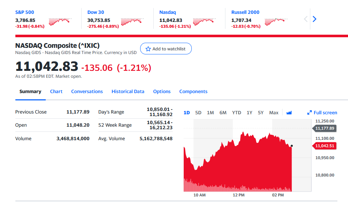Open Nasdaq sparkline mini chart
This screenshot has width=348, height=207.
pos(204,22)
